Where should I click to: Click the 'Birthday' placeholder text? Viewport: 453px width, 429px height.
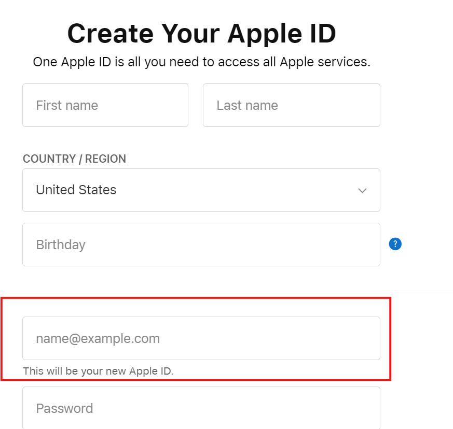61,245
